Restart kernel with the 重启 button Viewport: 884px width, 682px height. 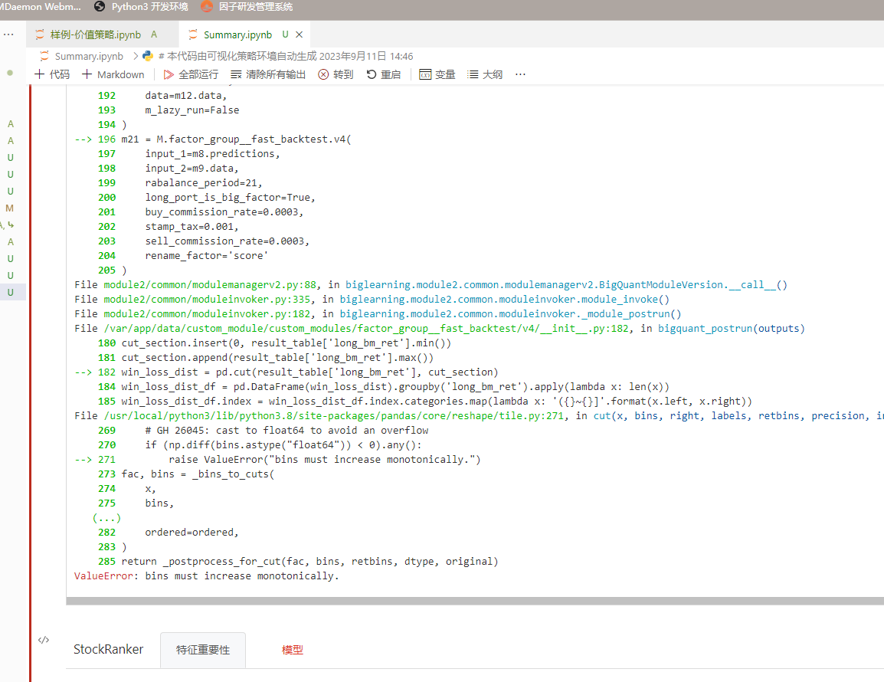click(384, 74)
